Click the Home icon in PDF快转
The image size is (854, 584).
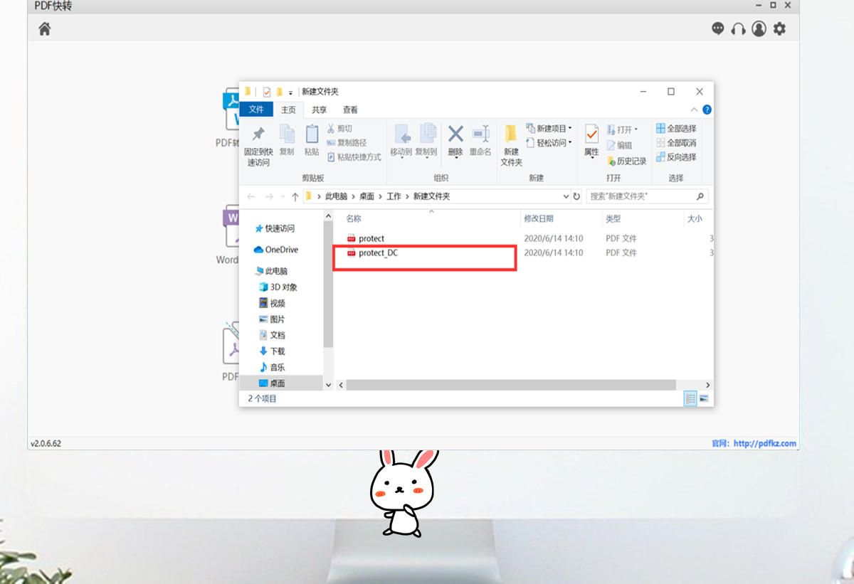(x=44, y=31)
